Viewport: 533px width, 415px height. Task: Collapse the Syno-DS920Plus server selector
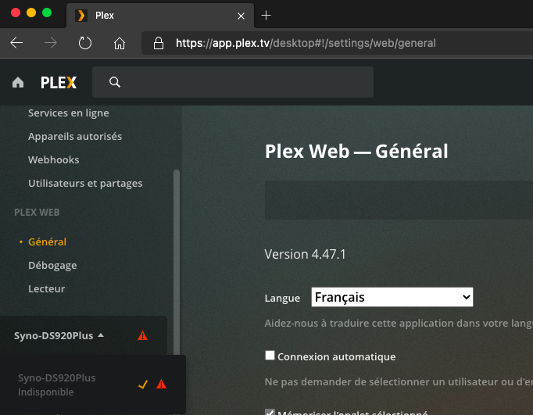click(x=59, y=335)
